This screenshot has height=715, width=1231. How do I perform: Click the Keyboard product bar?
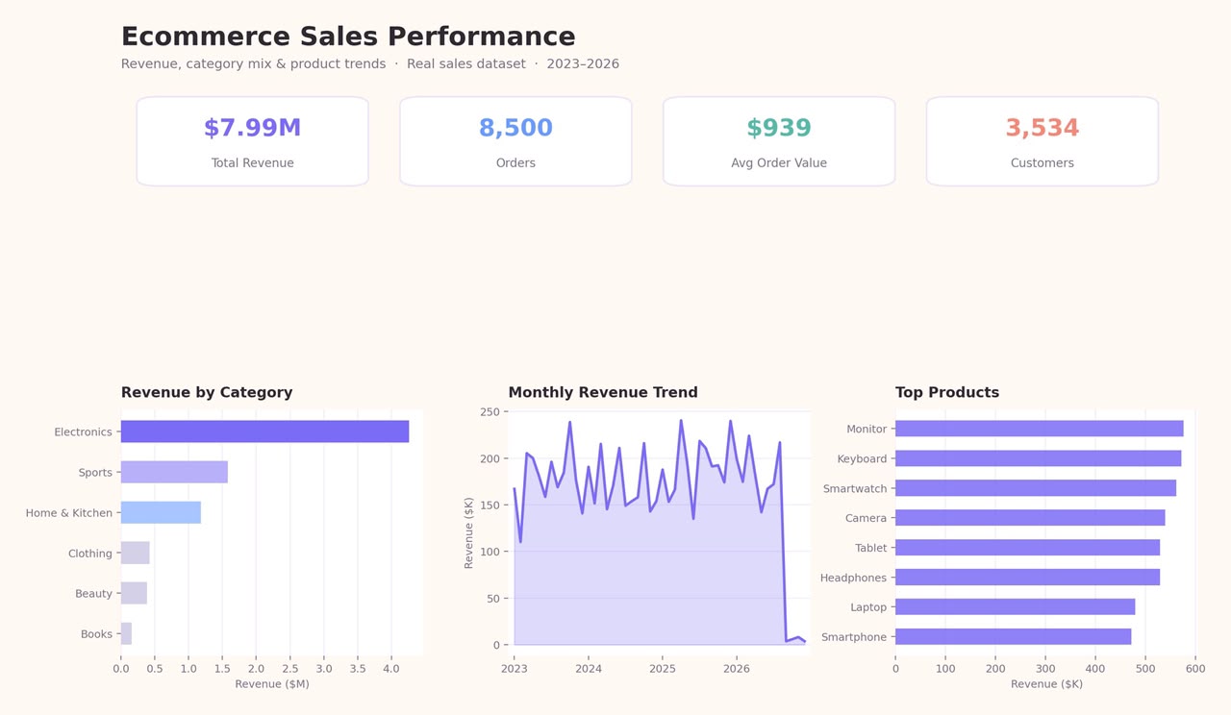coord(1039,458)
